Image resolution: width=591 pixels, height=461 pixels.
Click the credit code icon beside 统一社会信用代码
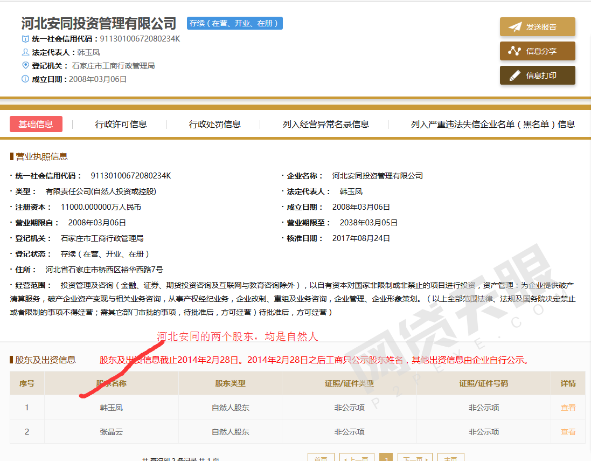25,39
